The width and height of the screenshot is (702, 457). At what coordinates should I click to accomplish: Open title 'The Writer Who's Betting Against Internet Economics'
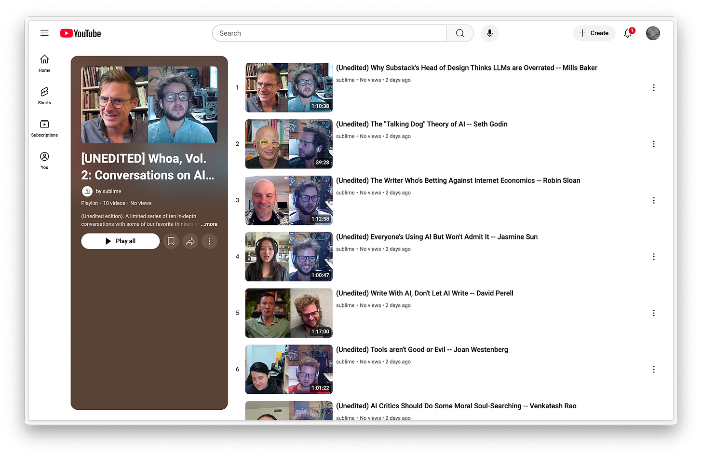458,180
